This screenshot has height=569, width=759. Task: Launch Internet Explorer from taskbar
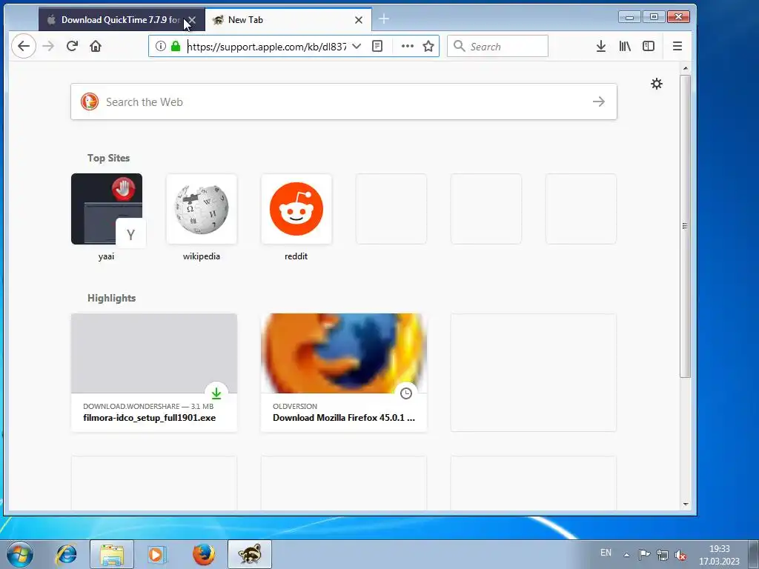[66, 554]
